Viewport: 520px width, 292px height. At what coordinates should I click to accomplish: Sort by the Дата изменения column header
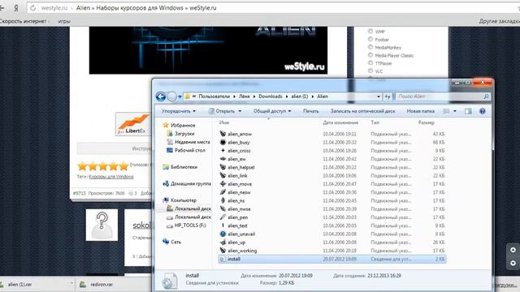(340, 122)
